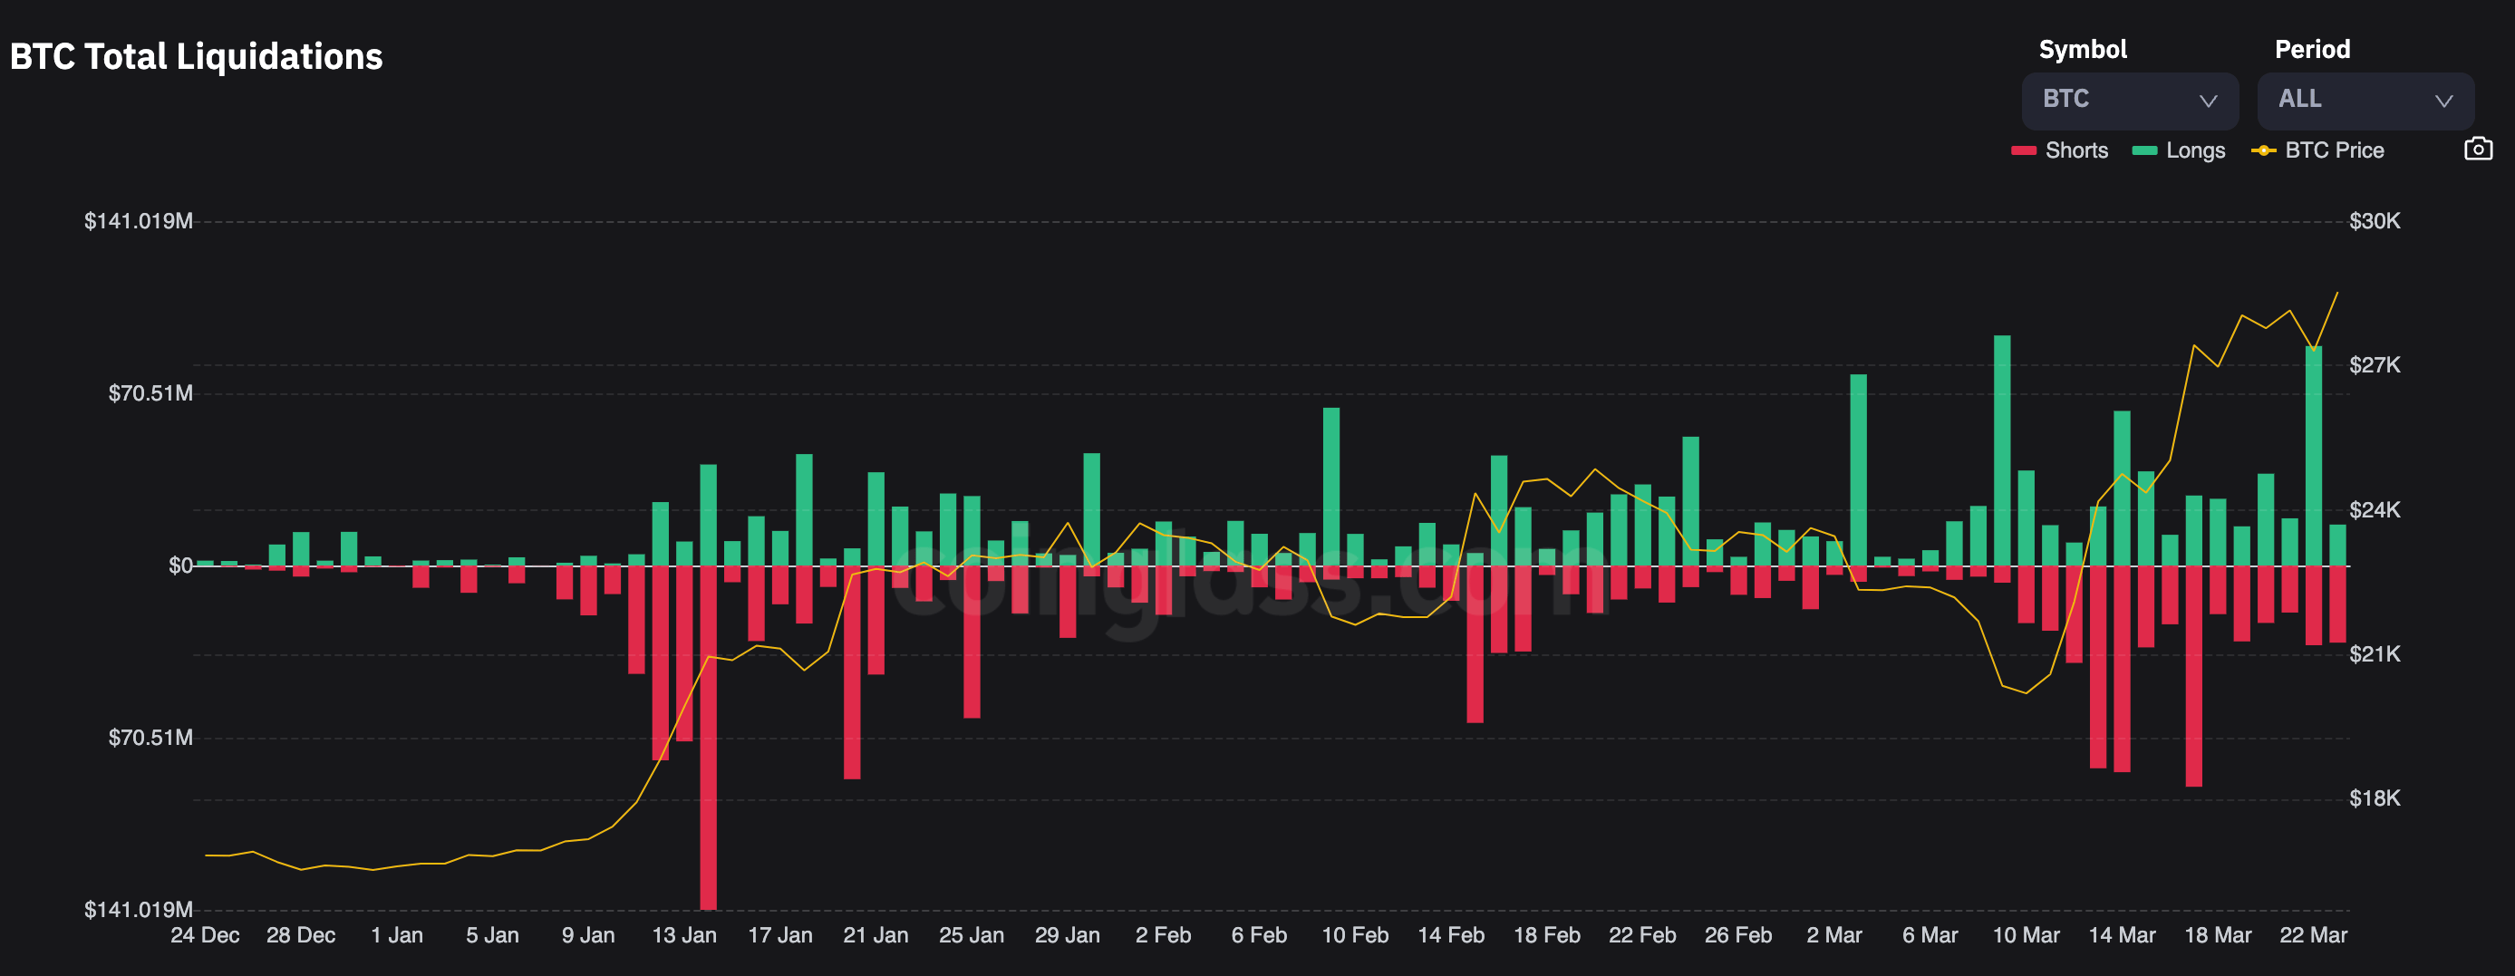
Task: Click the green Longs legend marker
Action: [2144, 151]
